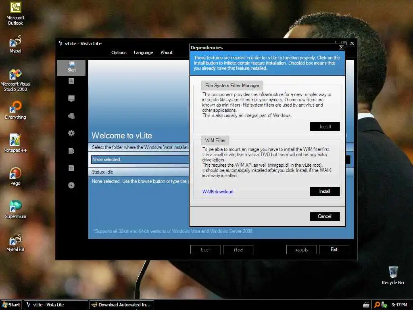Cancel the Dependencies dialog
This screenshot has height=310, width=413.
point(325,216)
